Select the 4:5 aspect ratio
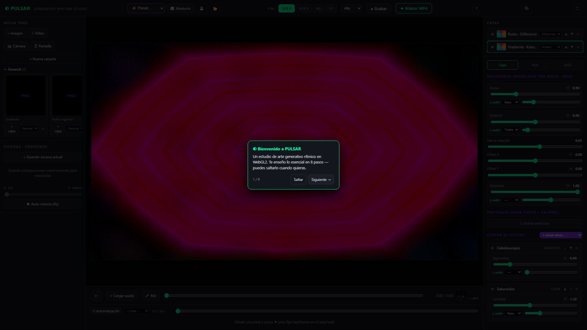 click(x=319, y=9)
